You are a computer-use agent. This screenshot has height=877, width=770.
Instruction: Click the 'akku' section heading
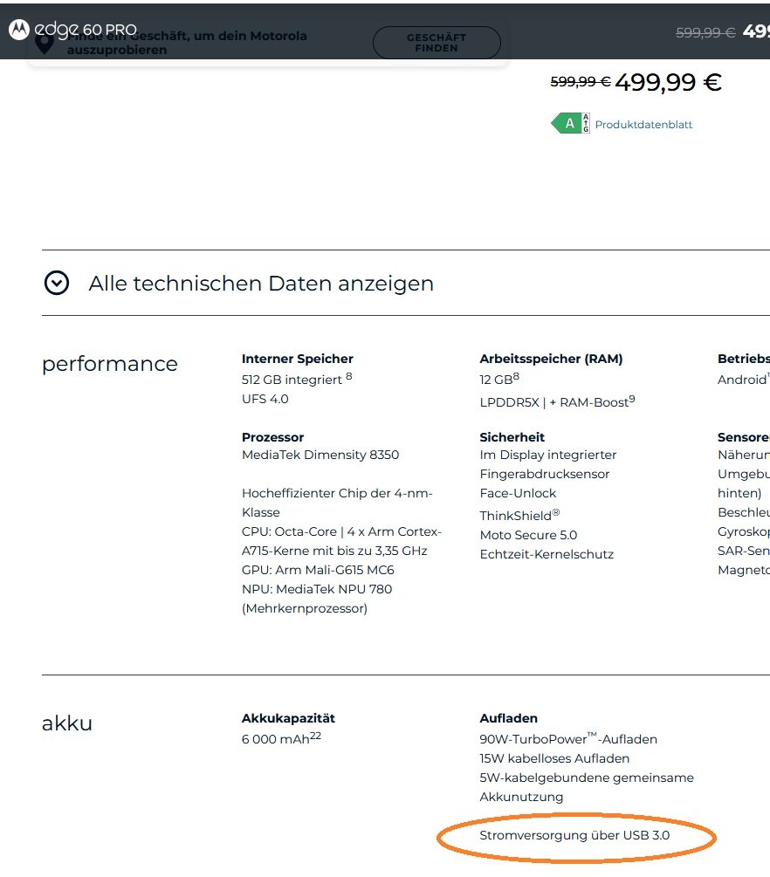point(67,723)
